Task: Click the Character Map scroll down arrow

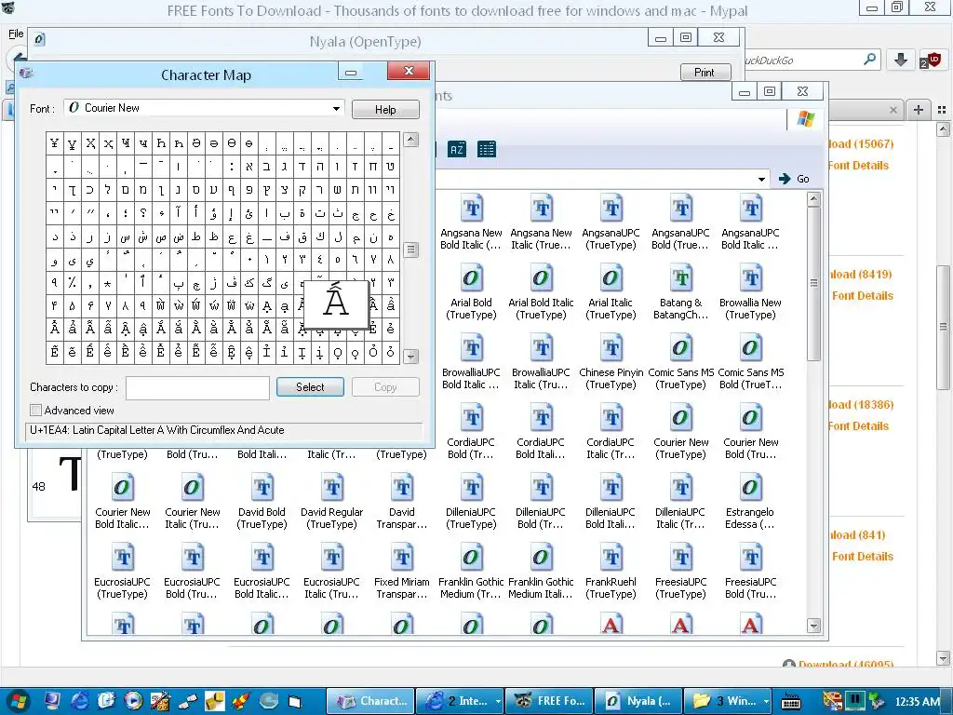Action: (410, 357)
